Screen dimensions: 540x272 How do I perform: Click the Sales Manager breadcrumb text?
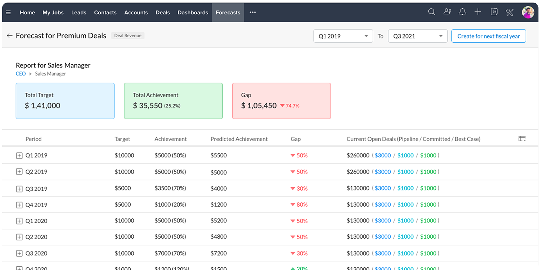click(x=50, y=74)
